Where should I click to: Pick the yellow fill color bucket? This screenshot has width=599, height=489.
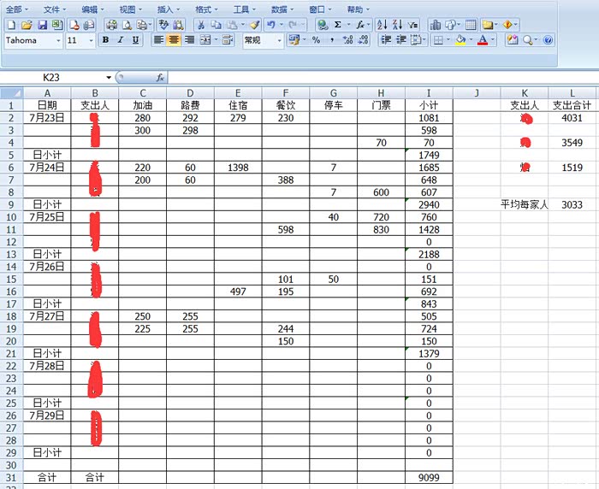click(x=460, y=40)
